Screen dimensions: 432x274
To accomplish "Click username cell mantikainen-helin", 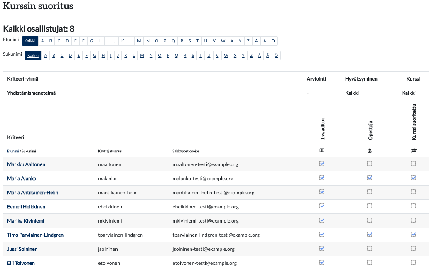I will pos(118,193).
